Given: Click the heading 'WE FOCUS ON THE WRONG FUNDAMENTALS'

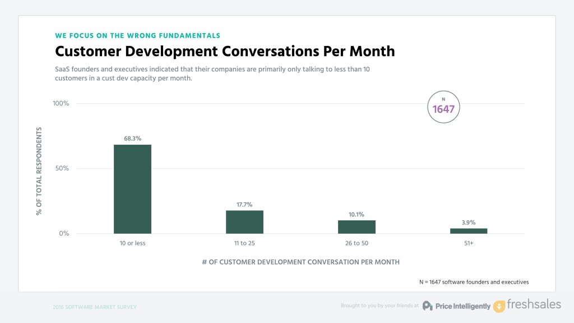Looking at the screenshot, I should point(138,35).
